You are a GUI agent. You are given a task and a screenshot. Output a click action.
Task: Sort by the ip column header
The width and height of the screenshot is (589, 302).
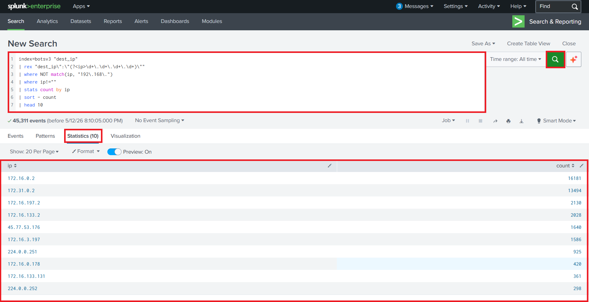point(12,166)
